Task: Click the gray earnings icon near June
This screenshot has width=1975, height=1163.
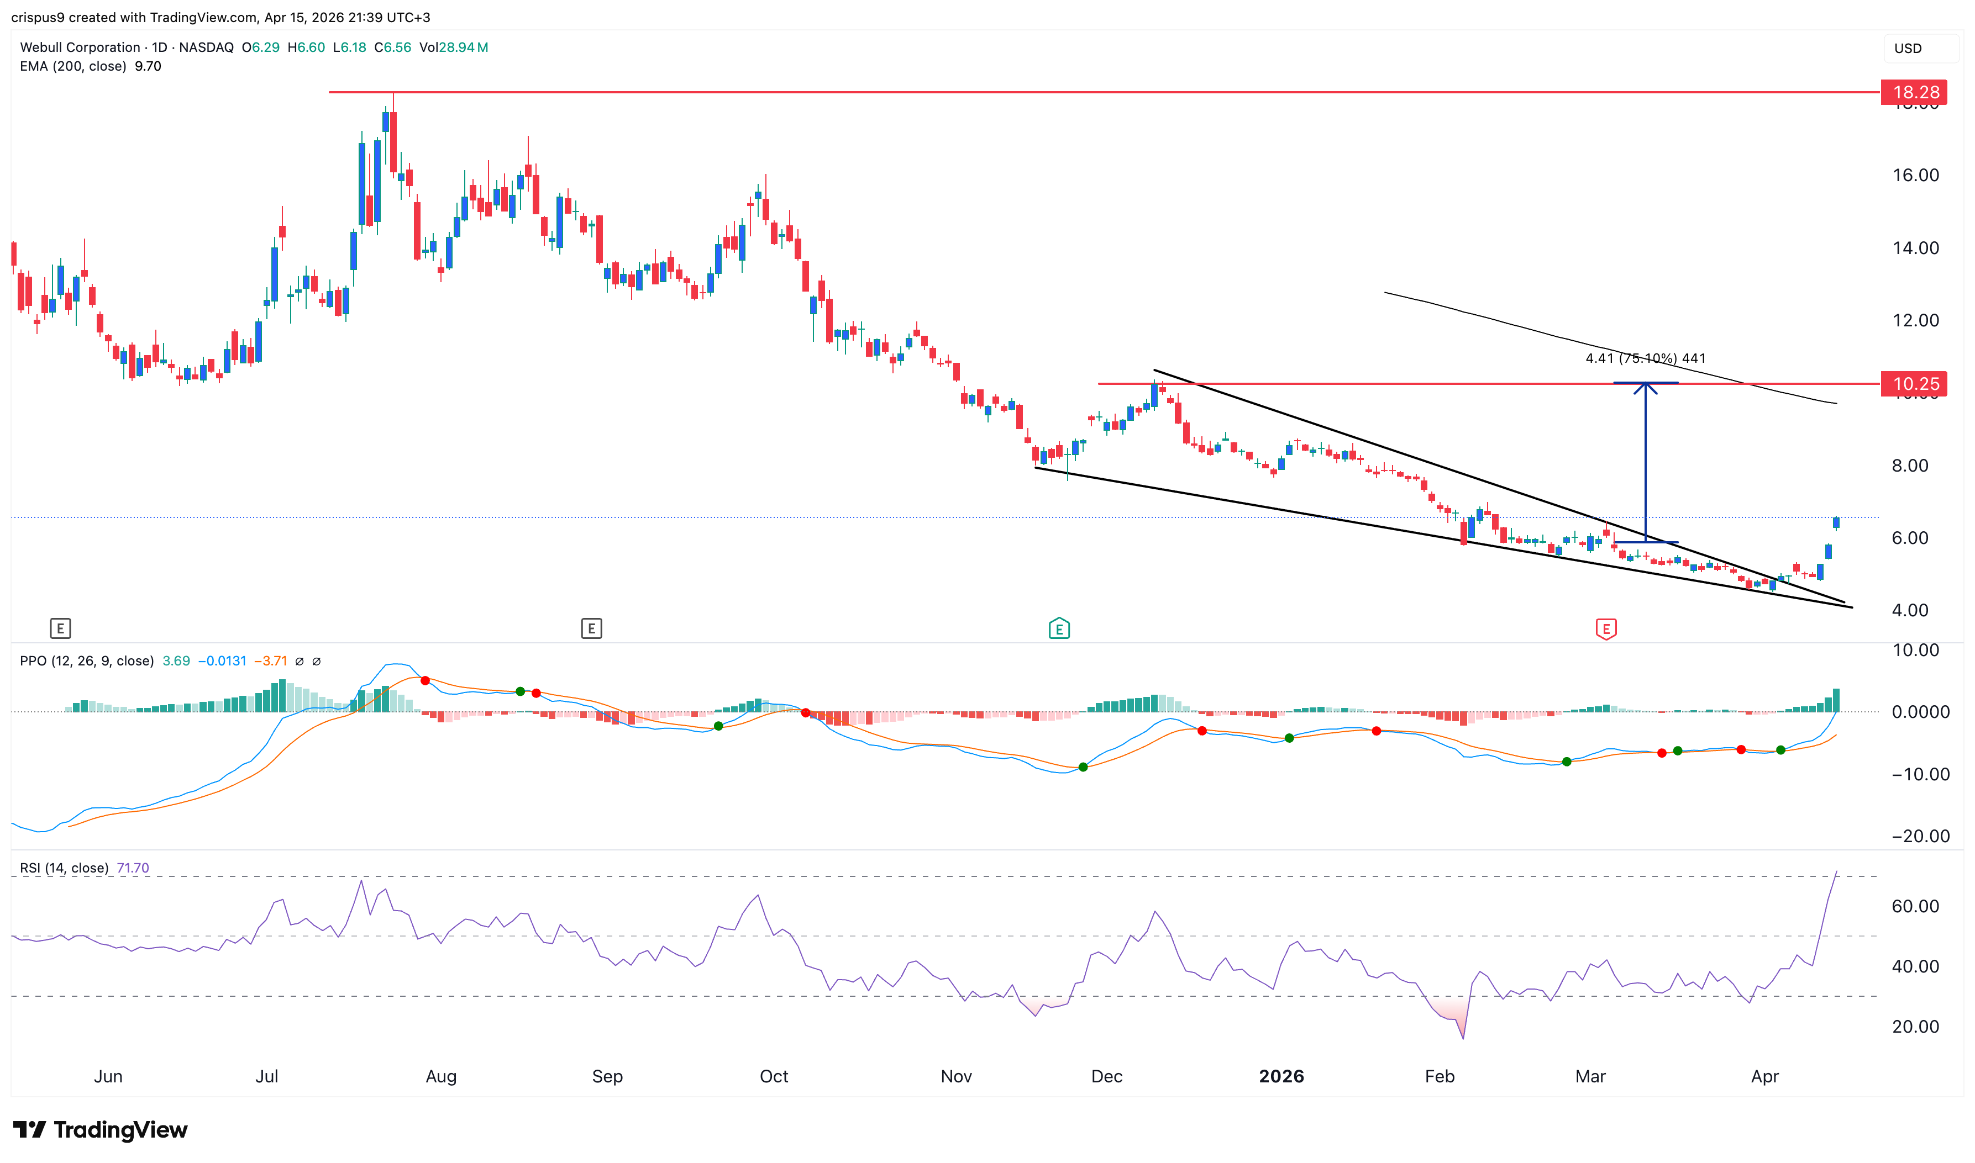Action: coord(60,628)
